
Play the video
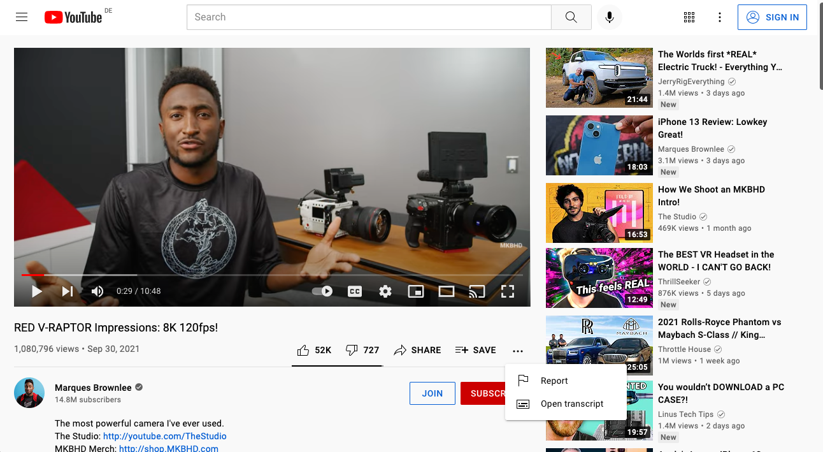coord(37,291)
